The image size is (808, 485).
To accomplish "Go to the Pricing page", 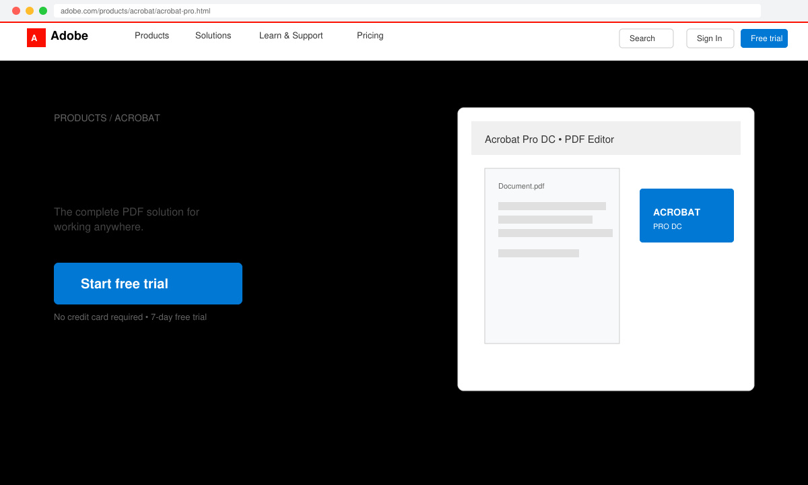I will [370, 36].
